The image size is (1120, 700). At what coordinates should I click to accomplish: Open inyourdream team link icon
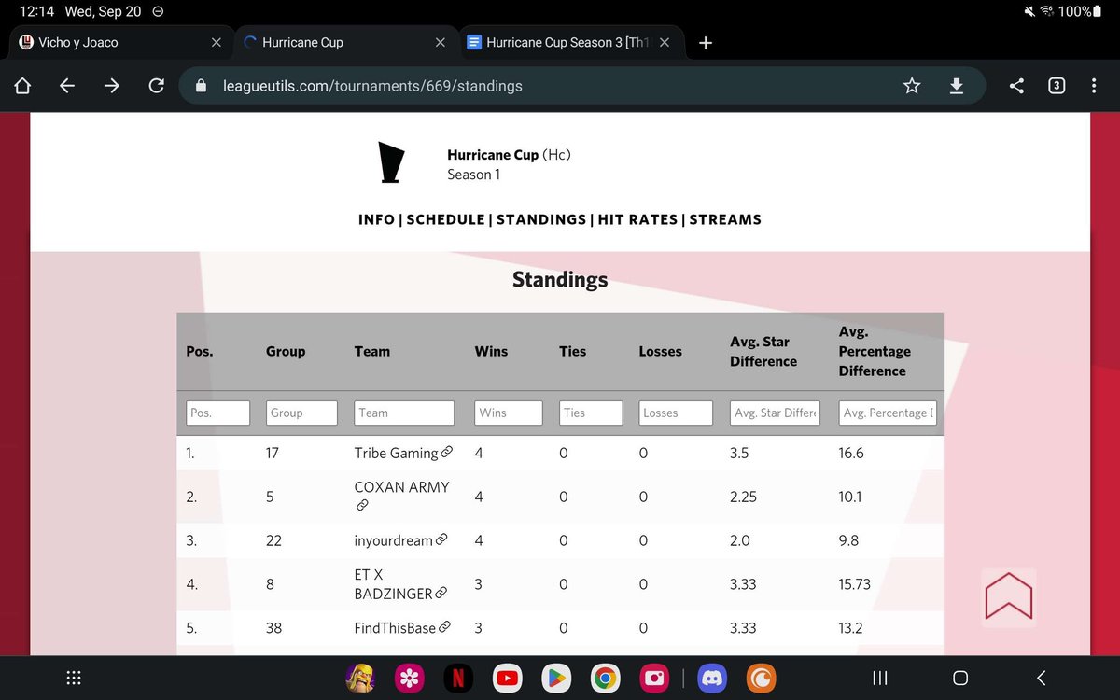(x=441, y=539)
